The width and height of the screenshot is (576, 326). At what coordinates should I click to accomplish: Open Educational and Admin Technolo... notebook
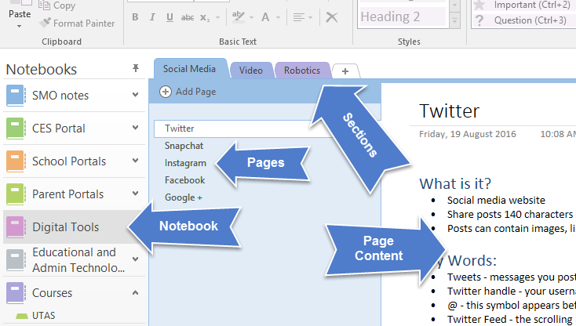point(78,260)
